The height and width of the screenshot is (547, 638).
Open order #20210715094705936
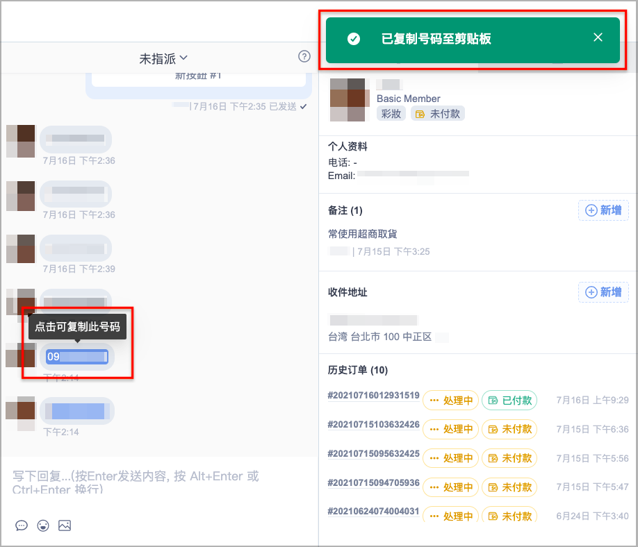point(373,483)
